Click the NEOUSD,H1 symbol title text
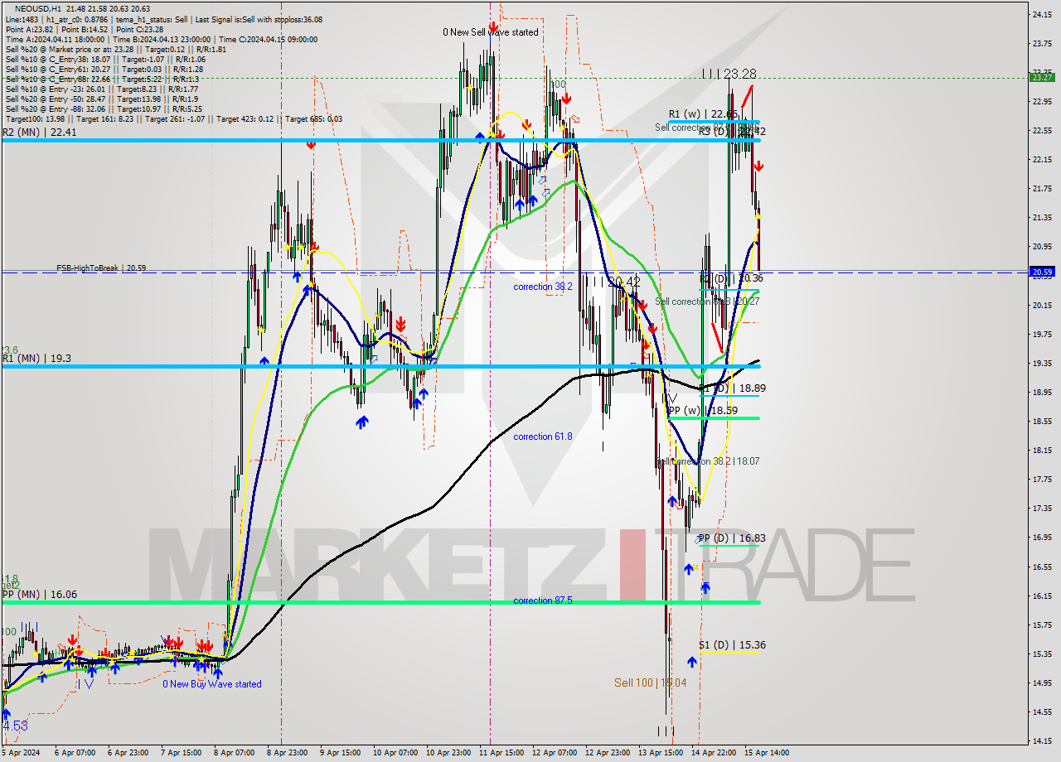1061x762 pixels. coord(37,9)
